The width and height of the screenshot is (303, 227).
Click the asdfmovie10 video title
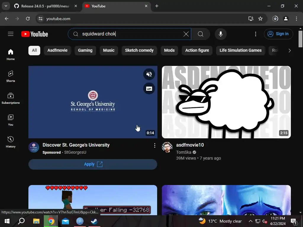click(x=190, y=145)
